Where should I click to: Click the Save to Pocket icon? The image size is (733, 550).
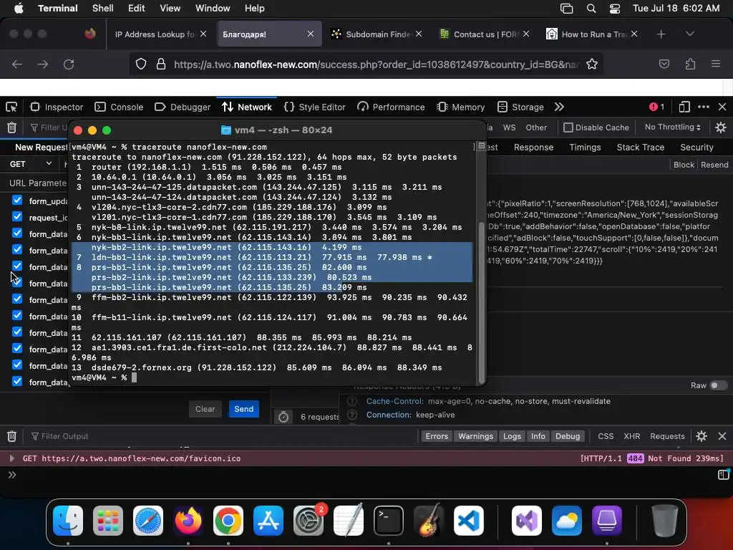[x=664, y=64]
